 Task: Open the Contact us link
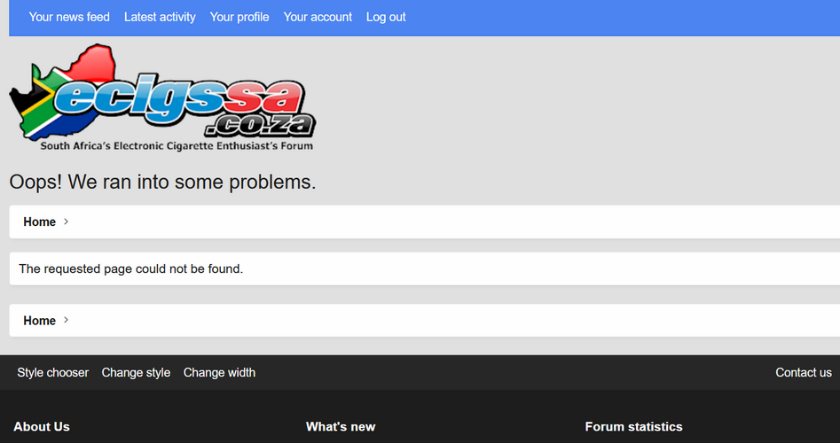[x=804, y=372]
